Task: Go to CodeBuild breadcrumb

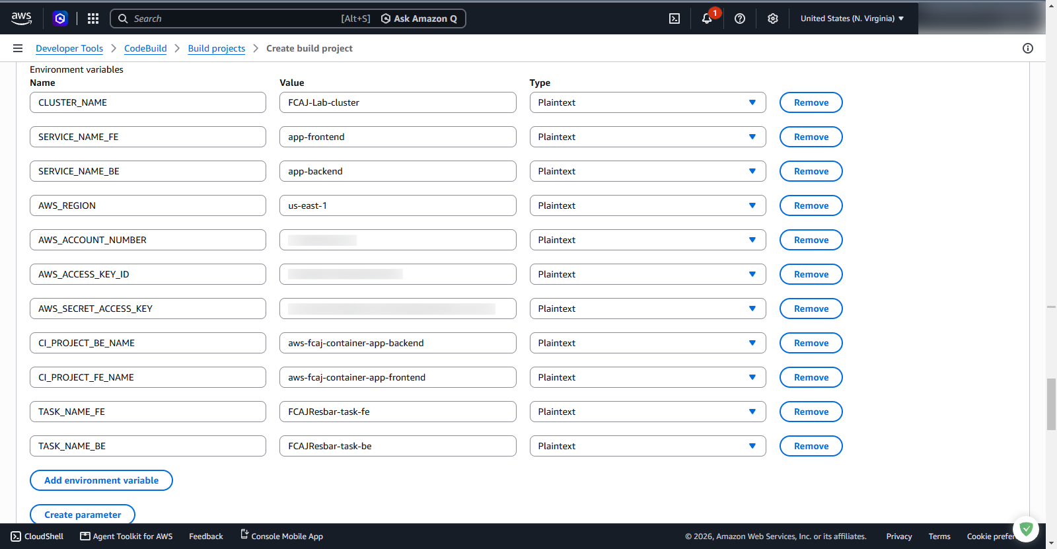Action: [145, 48]
